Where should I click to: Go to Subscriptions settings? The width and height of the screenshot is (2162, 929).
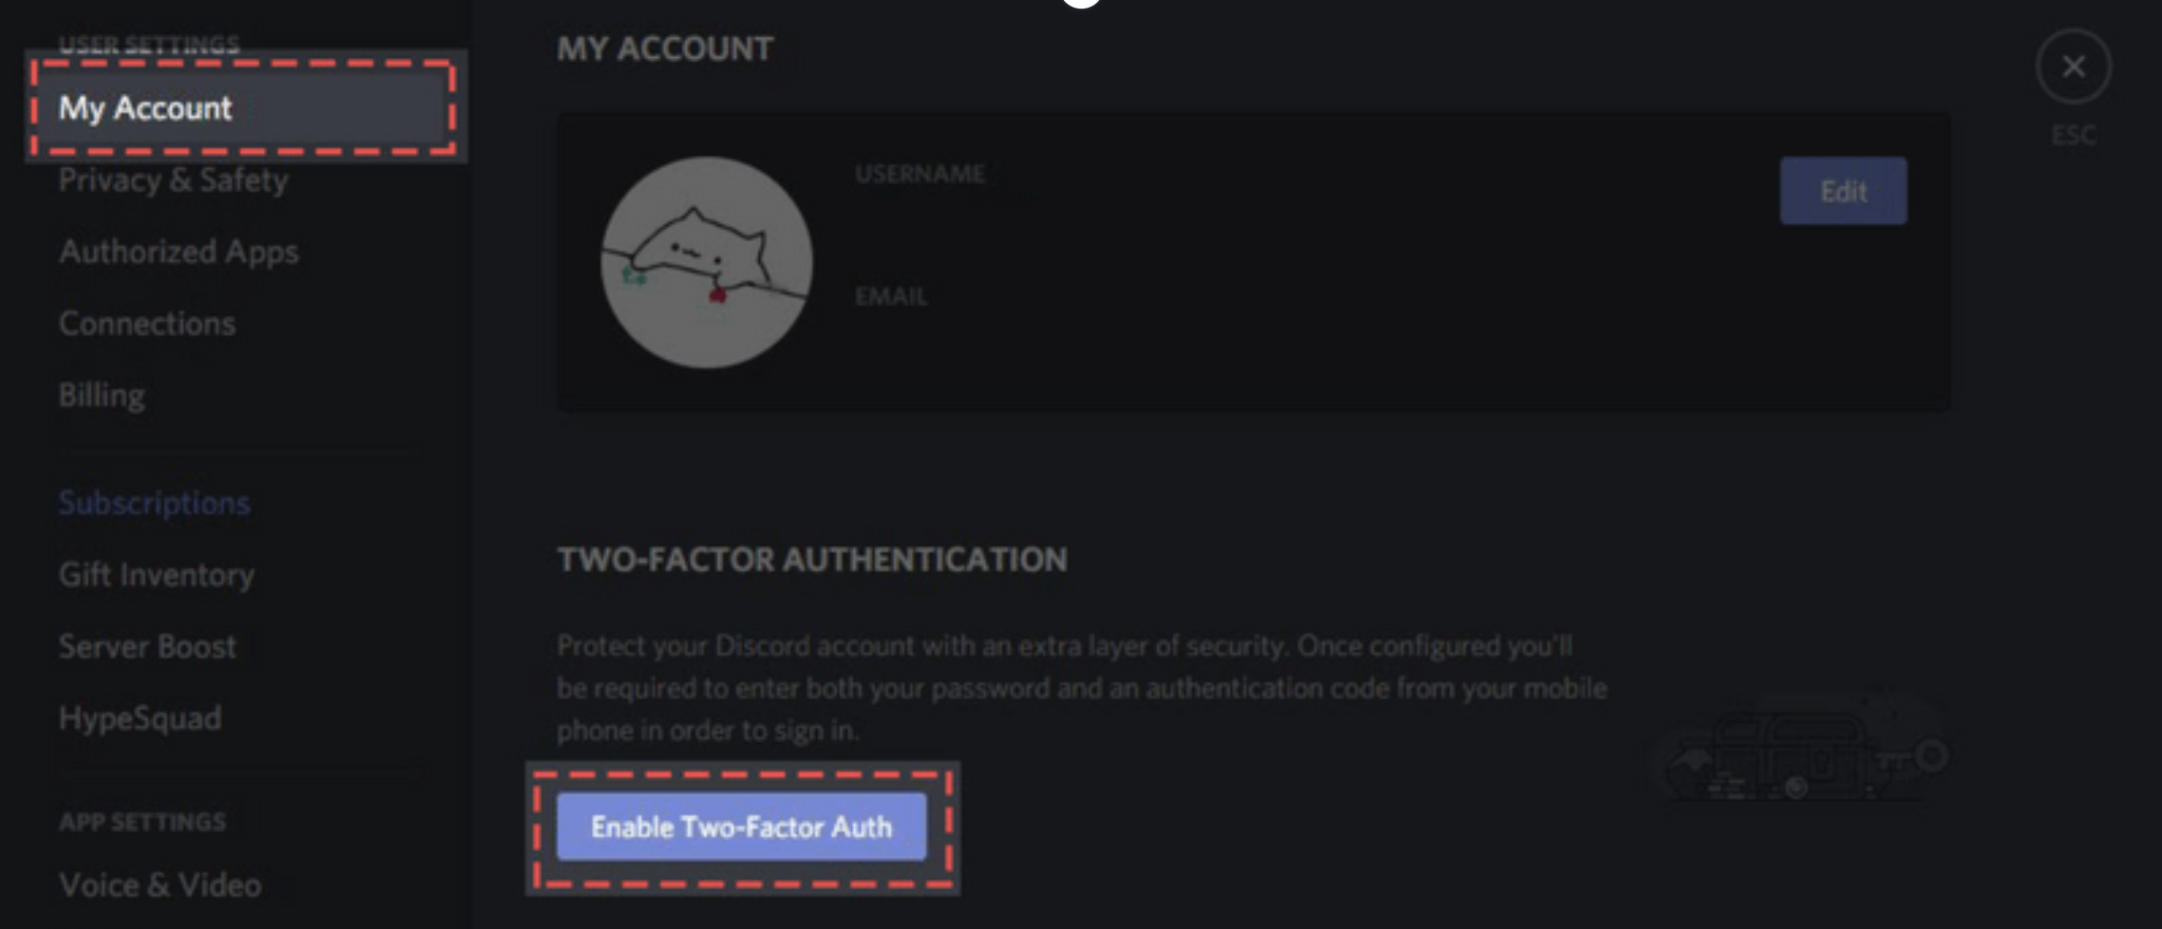155,503
